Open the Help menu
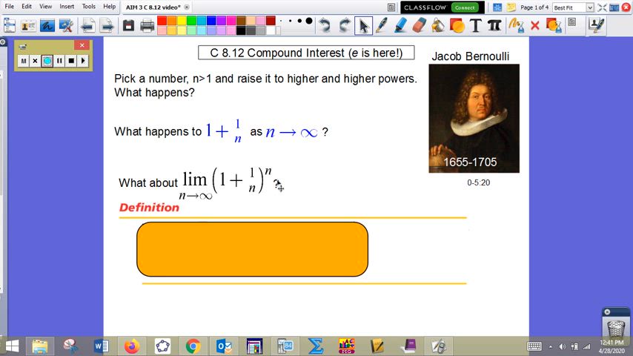Viewport: 633px width, 356px height. click(x=110, y=7)
